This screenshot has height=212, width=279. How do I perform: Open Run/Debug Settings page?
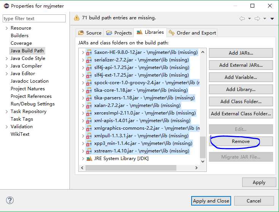tap(33, 104)
